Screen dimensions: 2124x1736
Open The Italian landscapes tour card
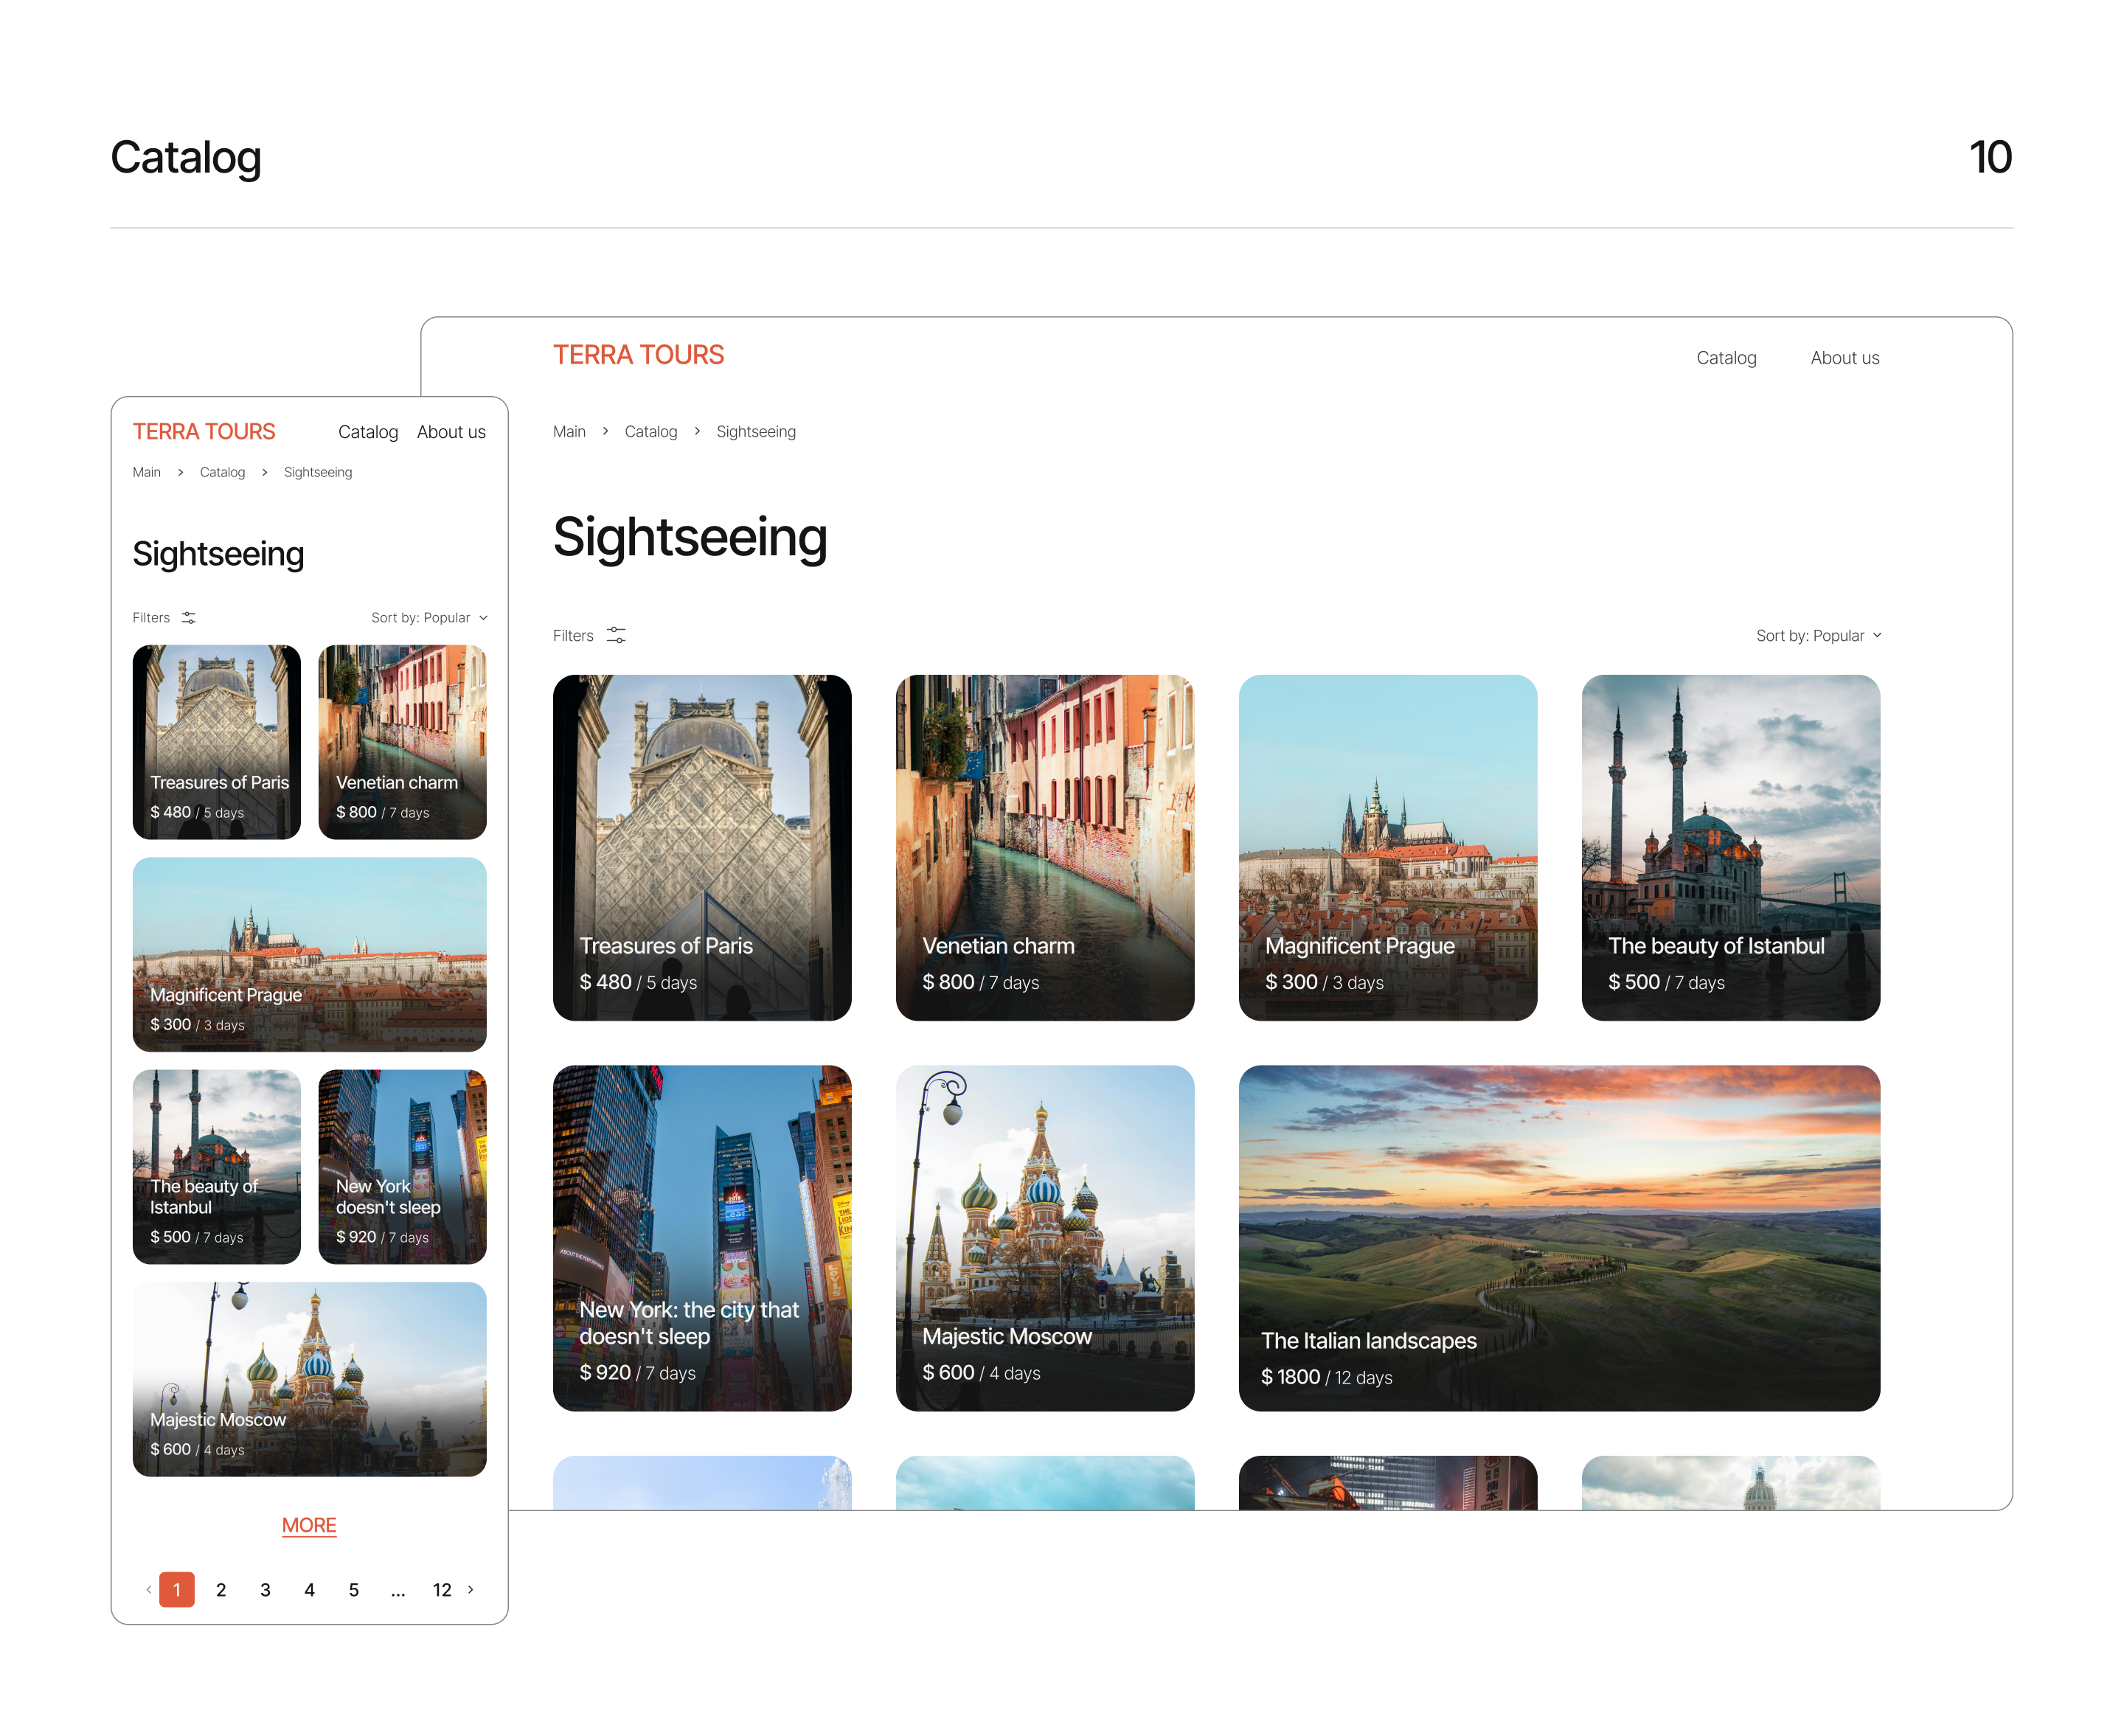coord(1558,1238)
